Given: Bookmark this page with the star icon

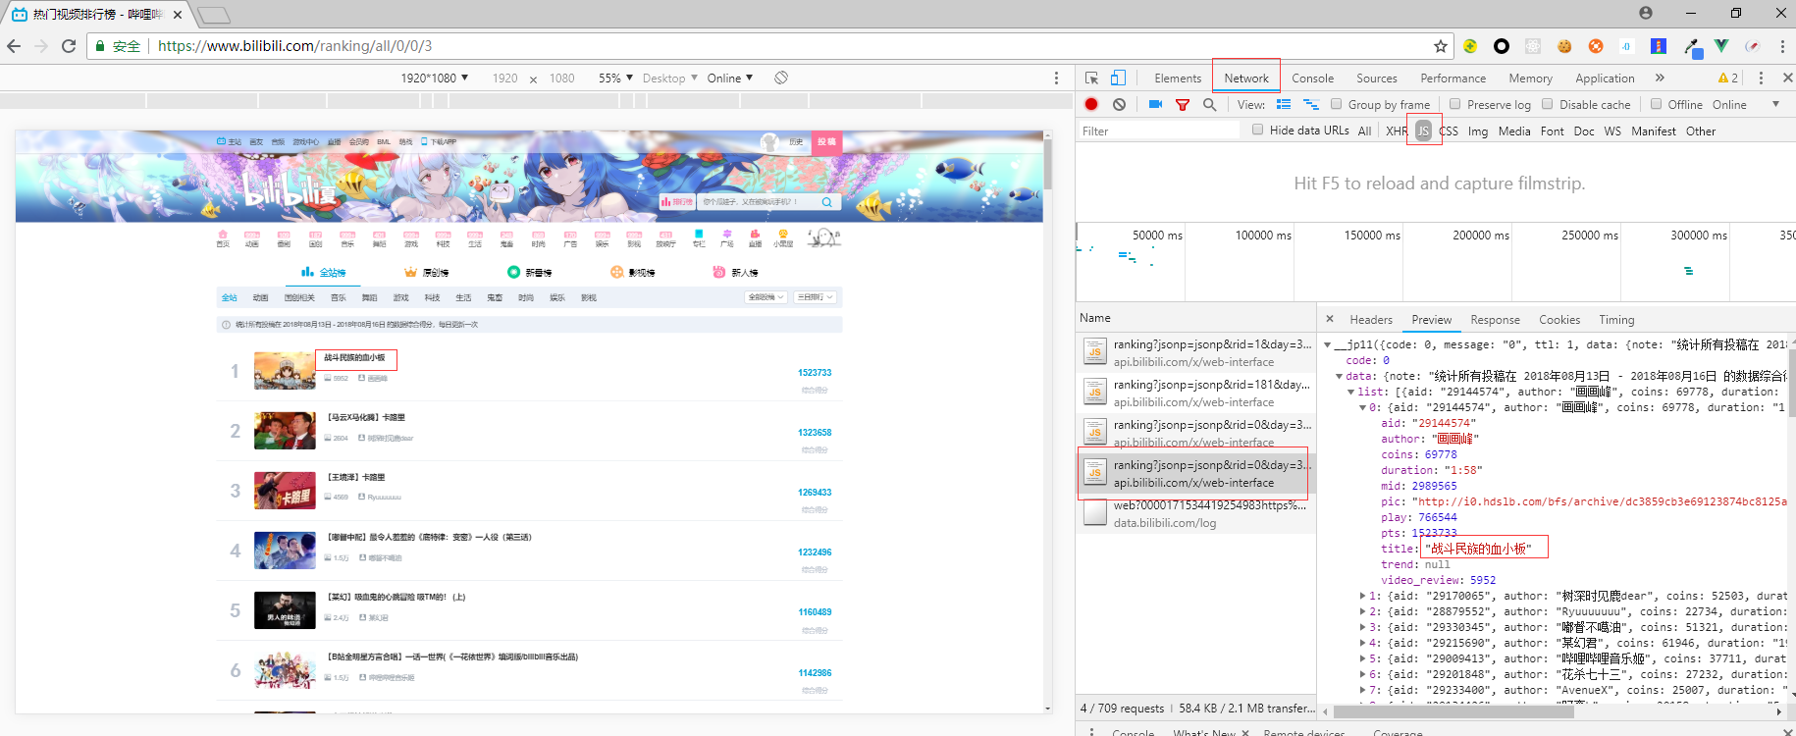Looking at the screenshot, I should 1441,46.
